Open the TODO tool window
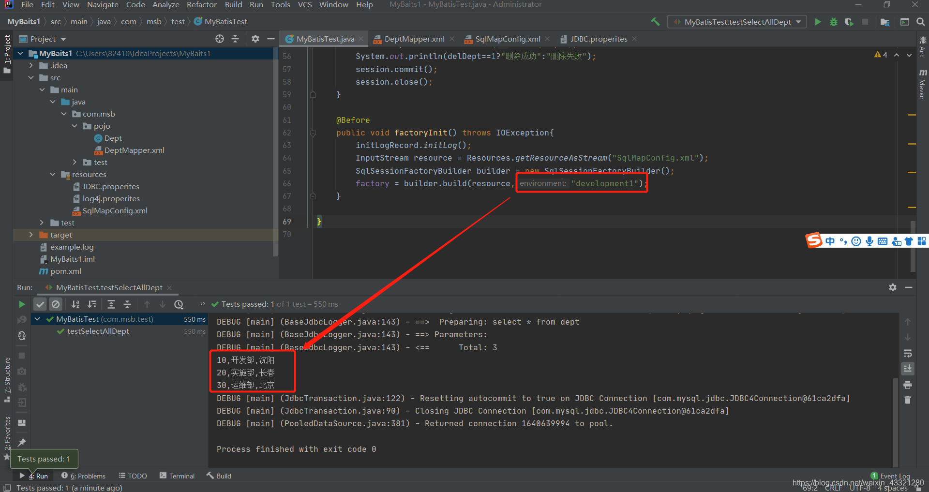The image size is (929, 492). click(x=133, y=476)
